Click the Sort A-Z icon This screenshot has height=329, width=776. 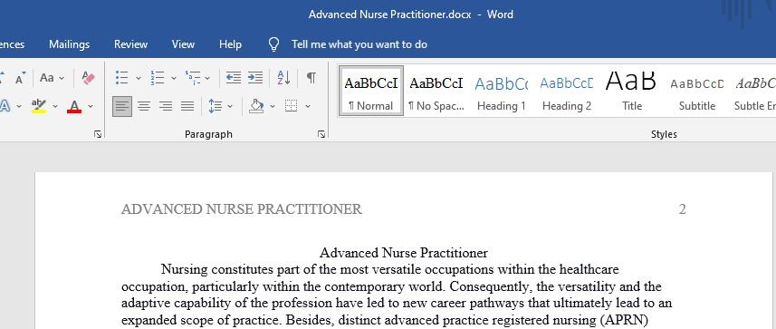[283, 78]
